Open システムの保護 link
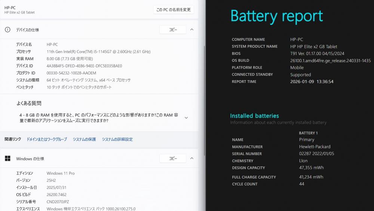The image size is (374, 211). tap(84, 139)
